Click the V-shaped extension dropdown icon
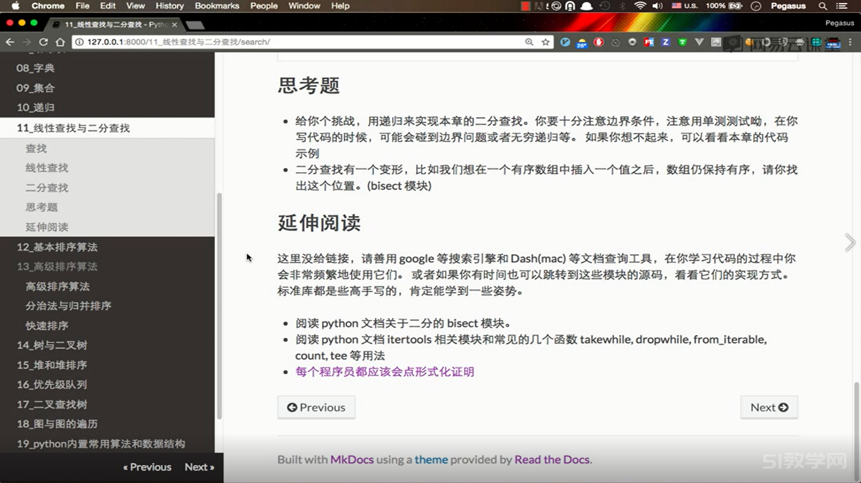 pos(699,42)
